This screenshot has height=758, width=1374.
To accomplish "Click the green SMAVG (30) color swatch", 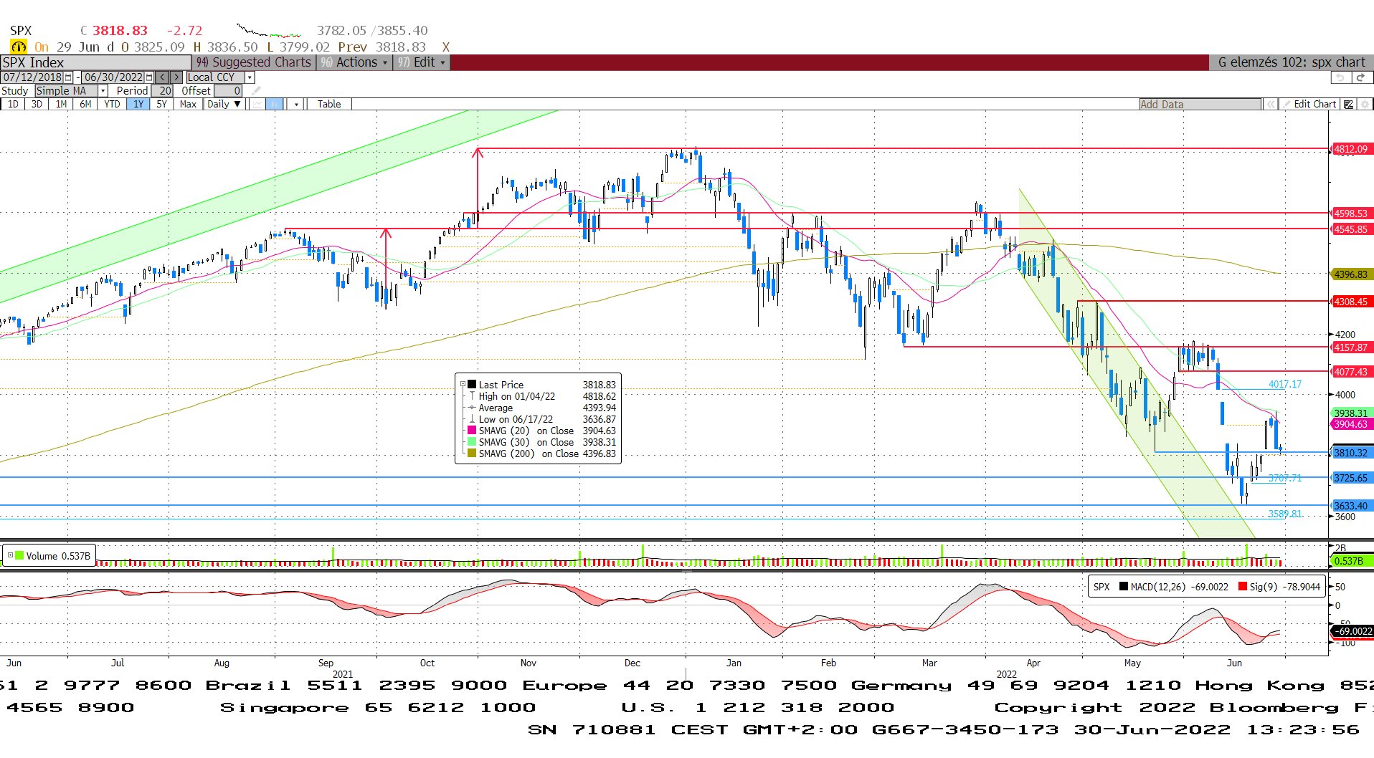I will 472,442.
